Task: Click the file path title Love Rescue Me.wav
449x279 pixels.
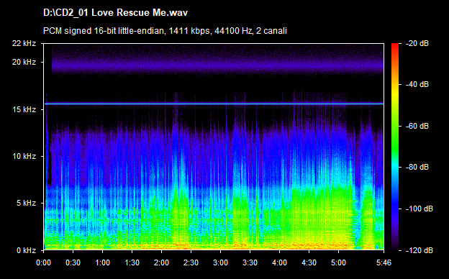Action: coord(115,13)
